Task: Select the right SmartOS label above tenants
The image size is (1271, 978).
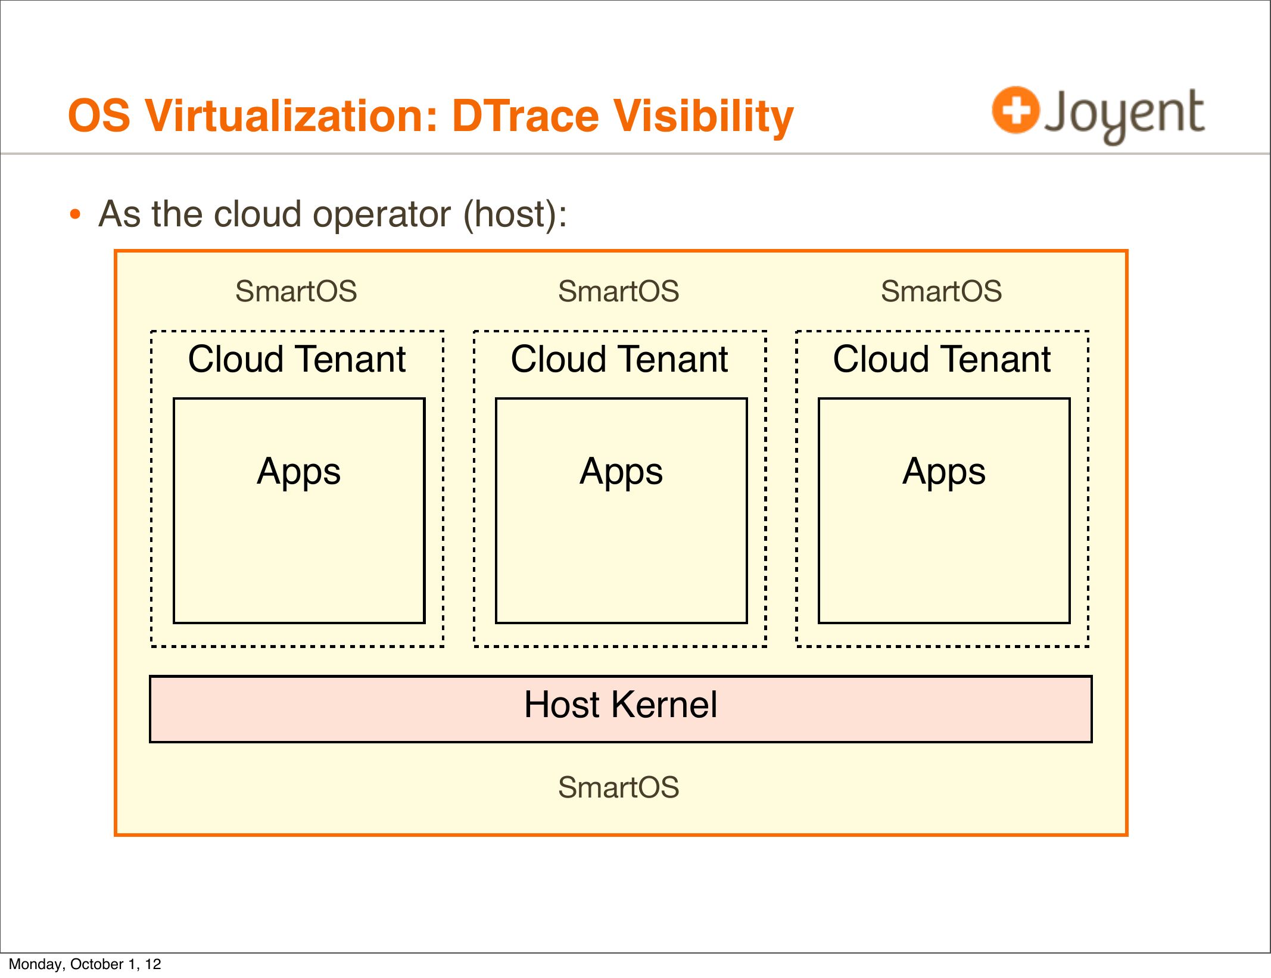Action: tap(941, 292)
